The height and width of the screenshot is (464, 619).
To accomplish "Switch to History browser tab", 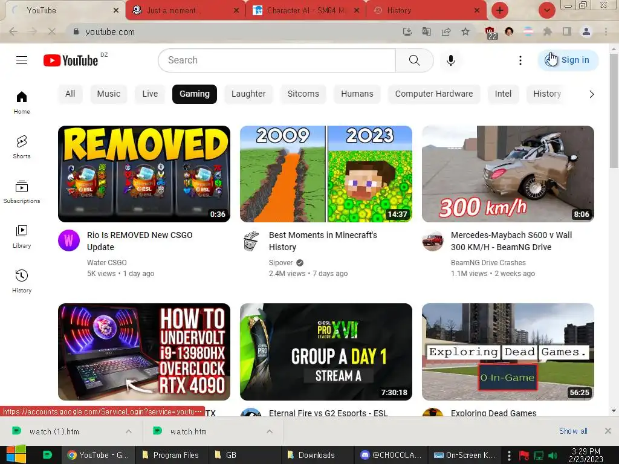I will click(426, 10).
